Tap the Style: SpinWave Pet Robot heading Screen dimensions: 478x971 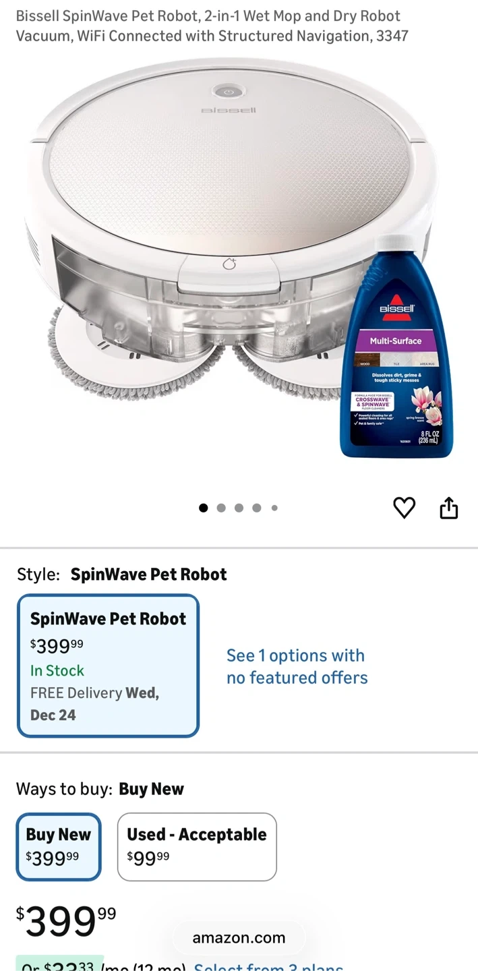(122, 575)
